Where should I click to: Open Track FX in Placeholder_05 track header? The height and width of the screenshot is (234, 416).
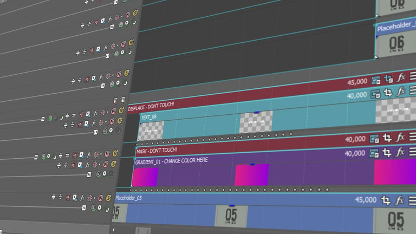pyautogui.click(x=82, y=197)
